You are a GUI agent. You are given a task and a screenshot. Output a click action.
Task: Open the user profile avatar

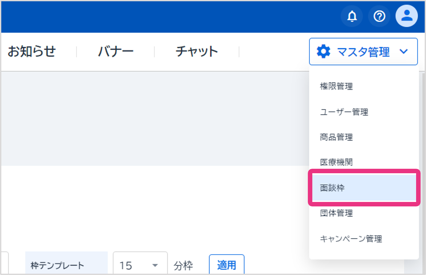click(407, 16)
